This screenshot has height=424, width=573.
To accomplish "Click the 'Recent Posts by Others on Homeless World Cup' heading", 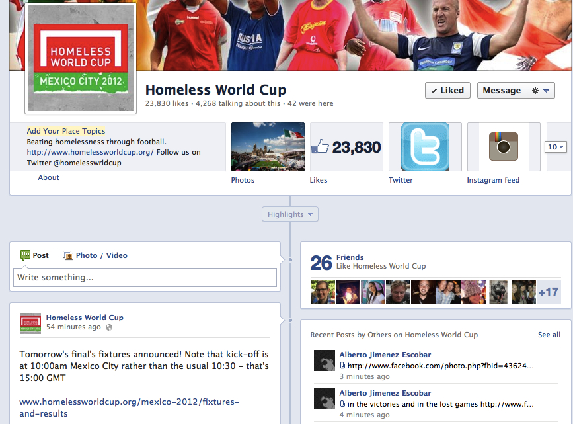I will point(394,335).
